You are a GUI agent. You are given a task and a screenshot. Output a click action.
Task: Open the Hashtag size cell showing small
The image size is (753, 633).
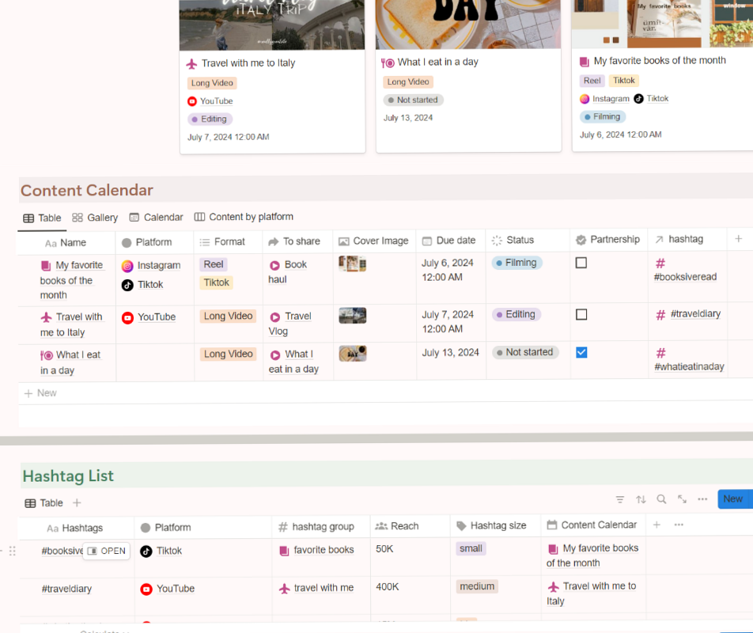(x=471, y=548)
